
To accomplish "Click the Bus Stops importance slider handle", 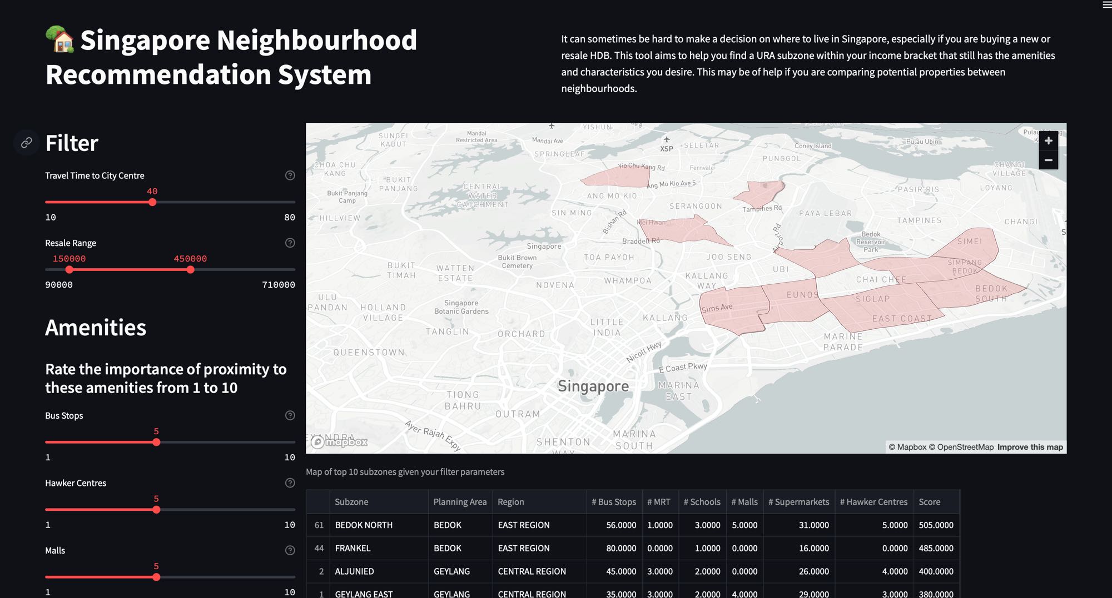I will point(156,443).
